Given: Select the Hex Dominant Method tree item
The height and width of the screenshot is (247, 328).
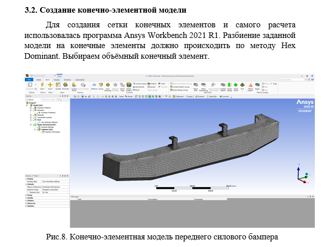Looking at the screenshot, I should pos(49,122).
